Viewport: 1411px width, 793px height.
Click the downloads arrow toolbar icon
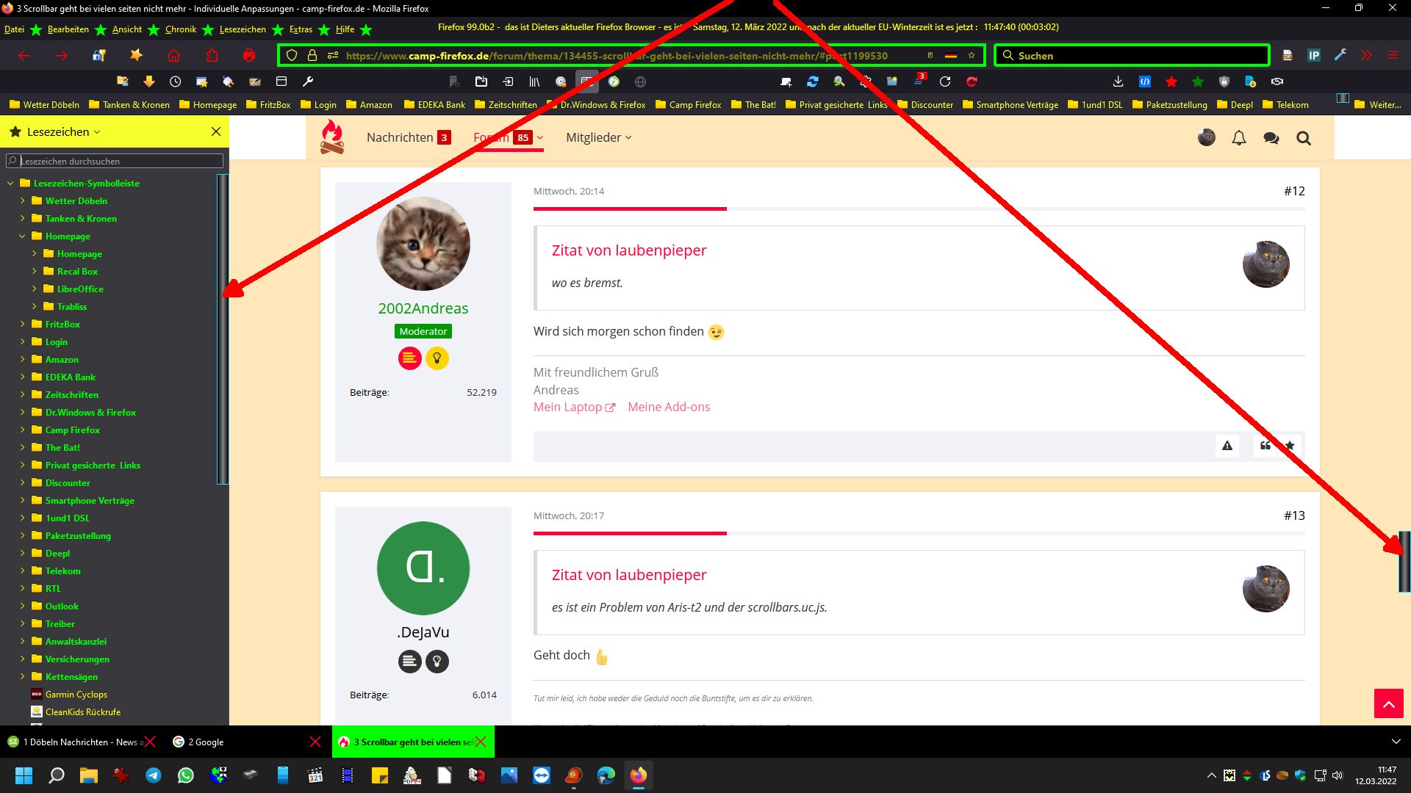coord(1118,82)
